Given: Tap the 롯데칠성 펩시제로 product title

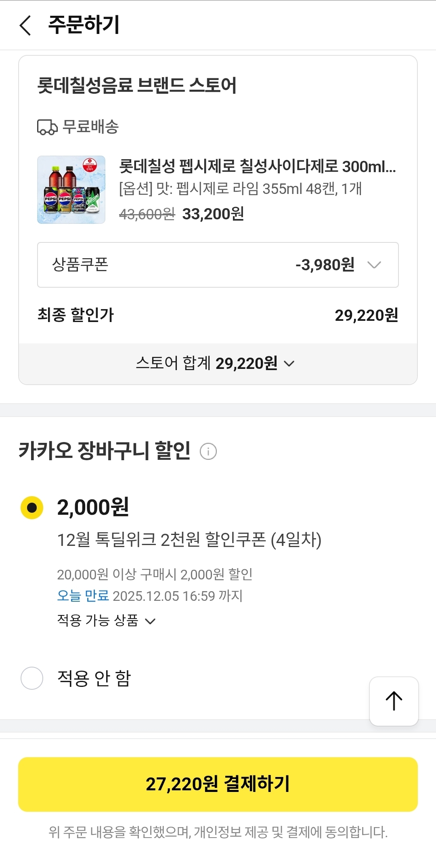Looking at the screenshot, I should pyautogui.click(x=257, y=166).
